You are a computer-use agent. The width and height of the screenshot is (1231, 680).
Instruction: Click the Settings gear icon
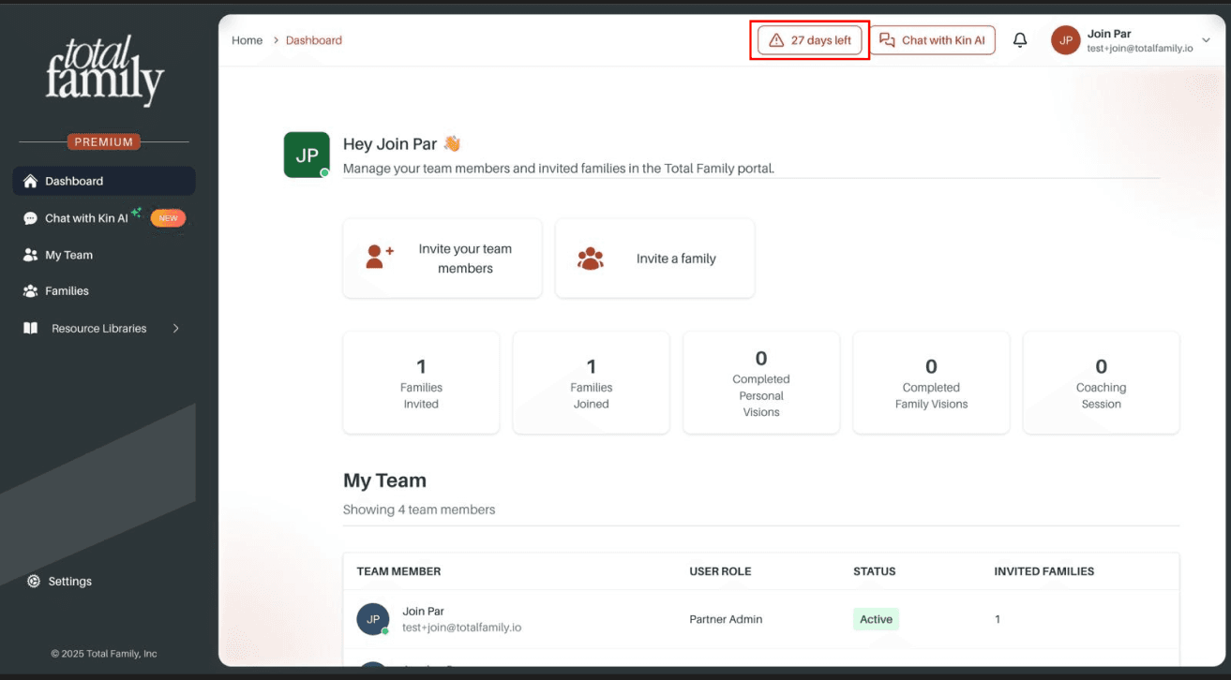(x=34, y=581)
